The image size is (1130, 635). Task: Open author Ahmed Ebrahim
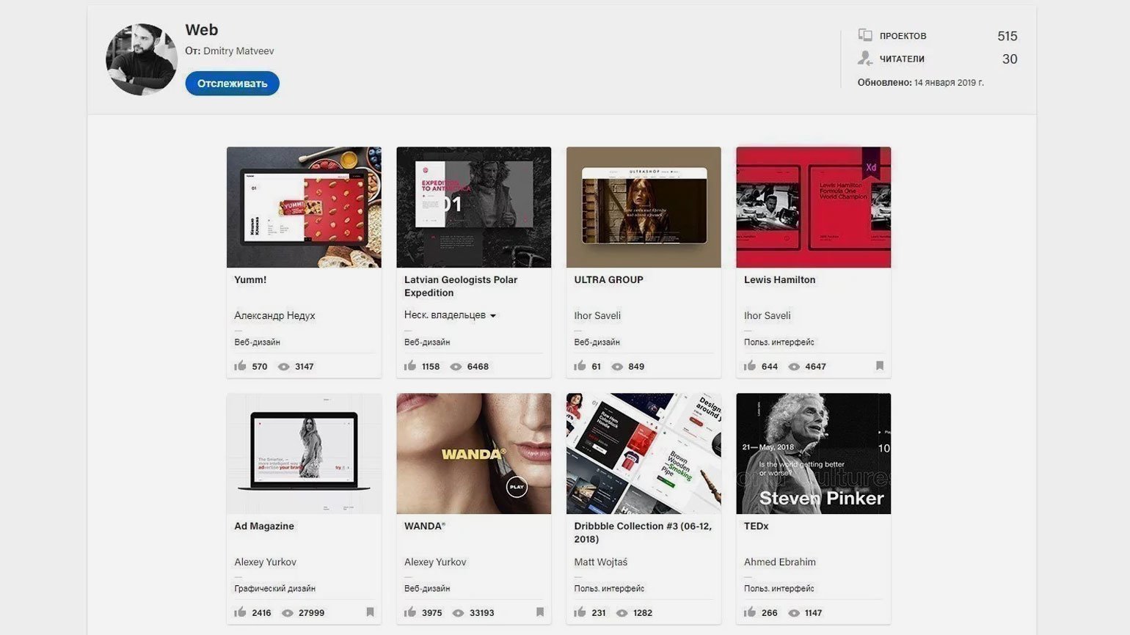pos(779,562)
